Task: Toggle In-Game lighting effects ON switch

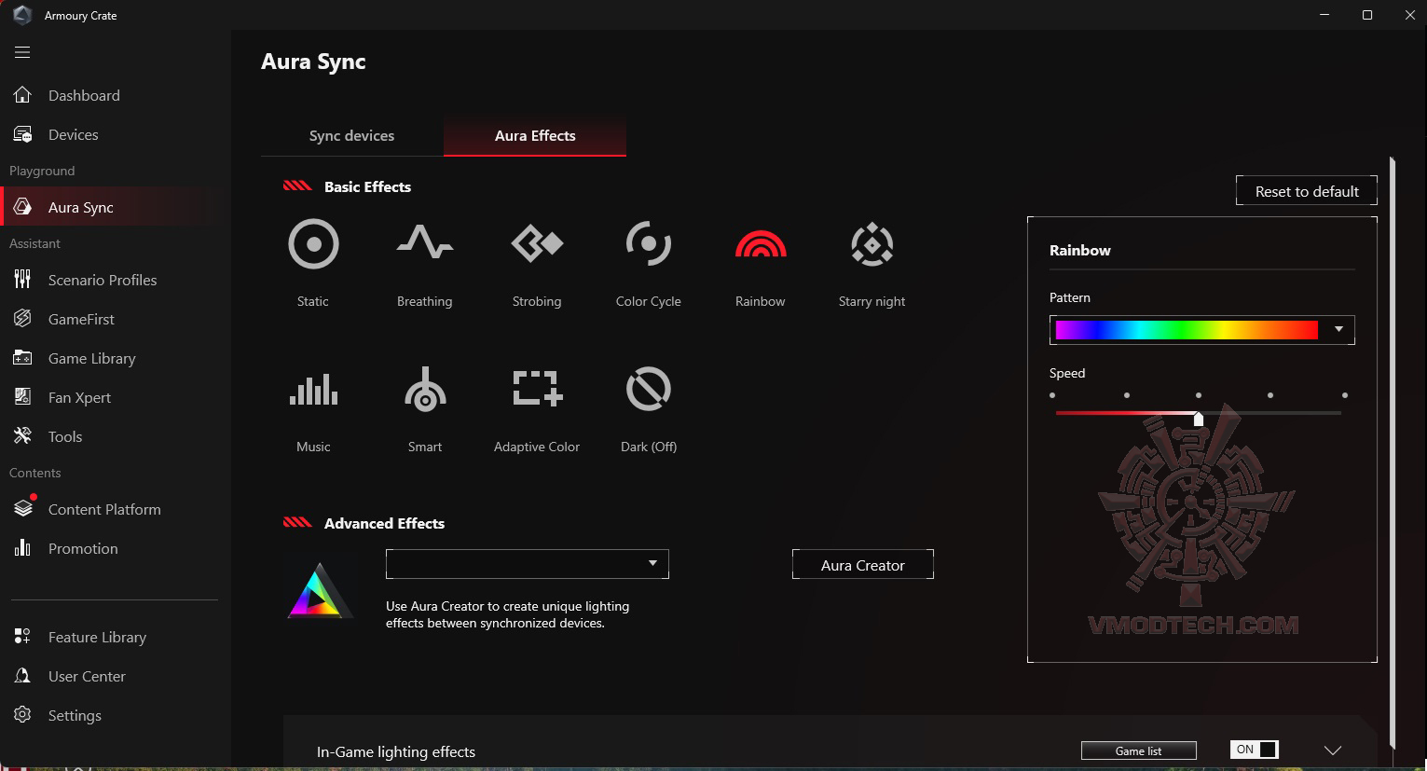Action: pyautogui.click(x=1255, y=750)
